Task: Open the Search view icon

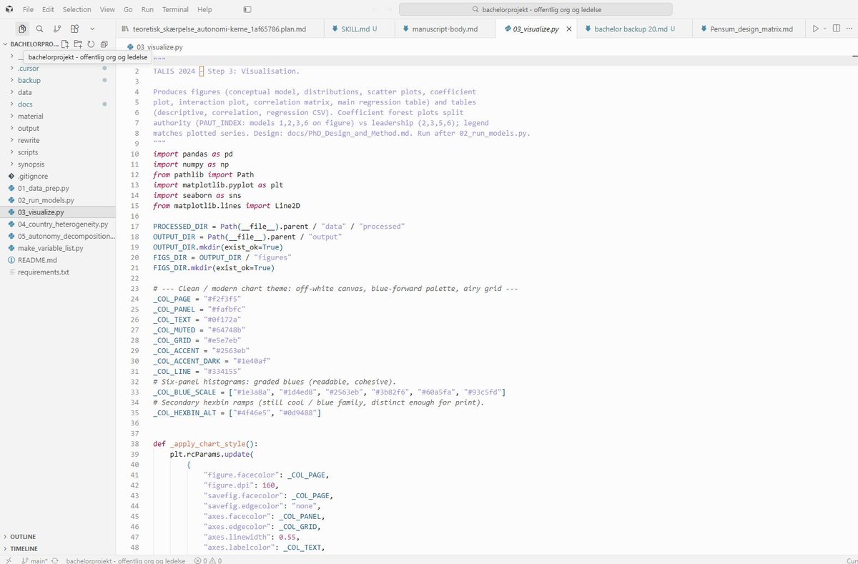Action: coord(40,29)
